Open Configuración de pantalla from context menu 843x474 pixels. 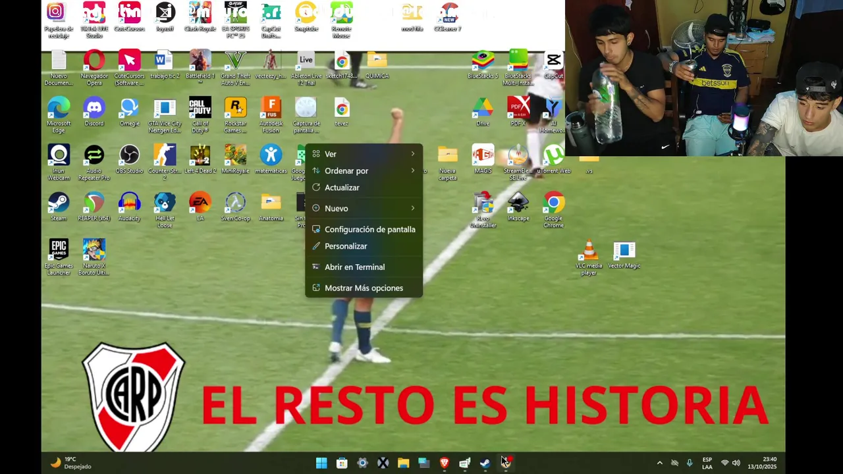[x=364, y=229]
